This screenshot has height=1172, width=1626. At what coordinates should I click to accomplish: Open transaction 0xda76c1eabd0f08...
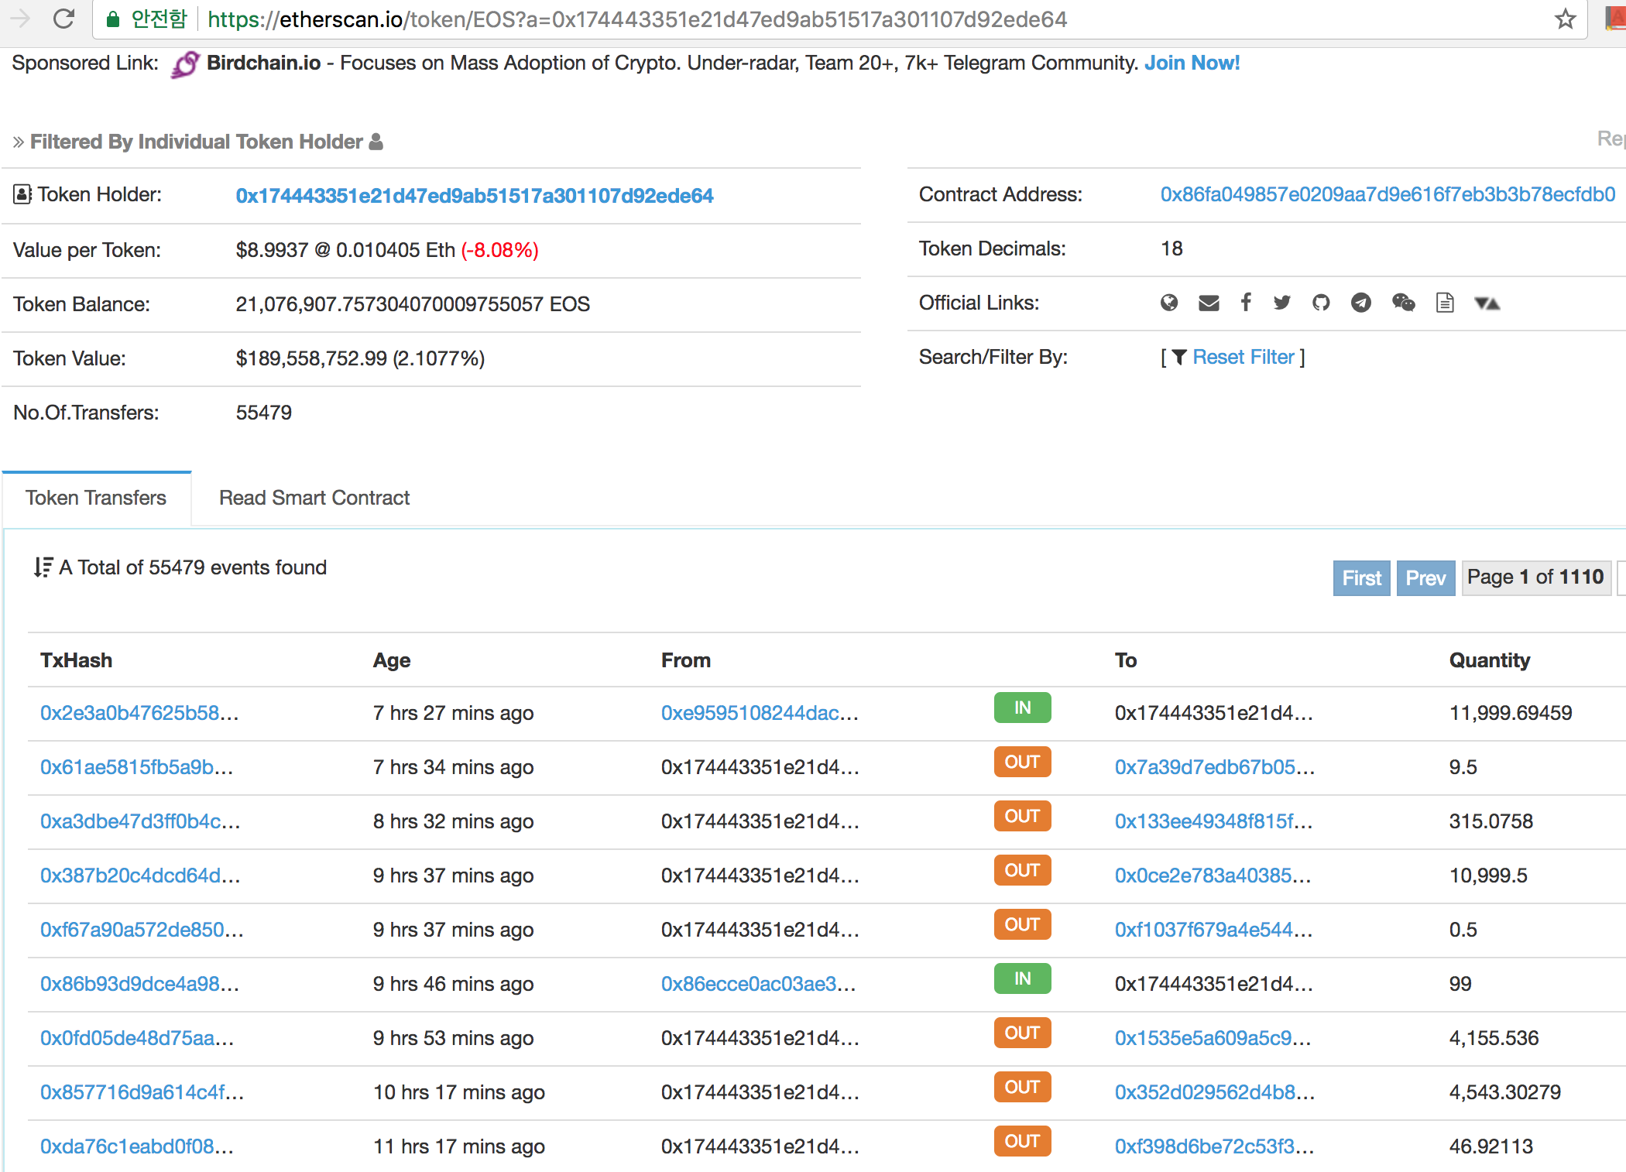[x=137, y=1146]
